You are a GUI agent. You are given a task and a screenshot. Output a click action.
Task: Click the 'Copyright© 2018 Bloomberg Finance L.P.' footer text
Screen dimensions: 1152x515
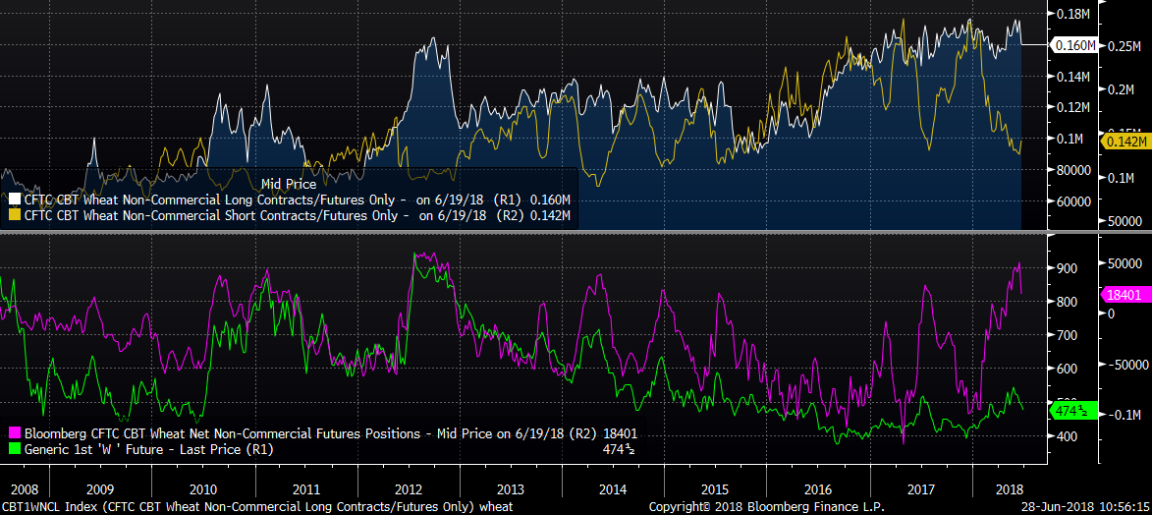click(766, 507)
